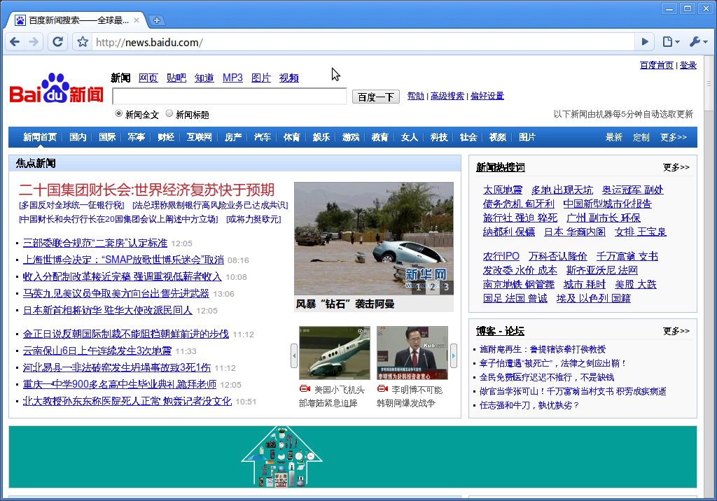Click the video camera icon beside 美国小飞机头
Screen dimensions: 717x501
point(305,388)
